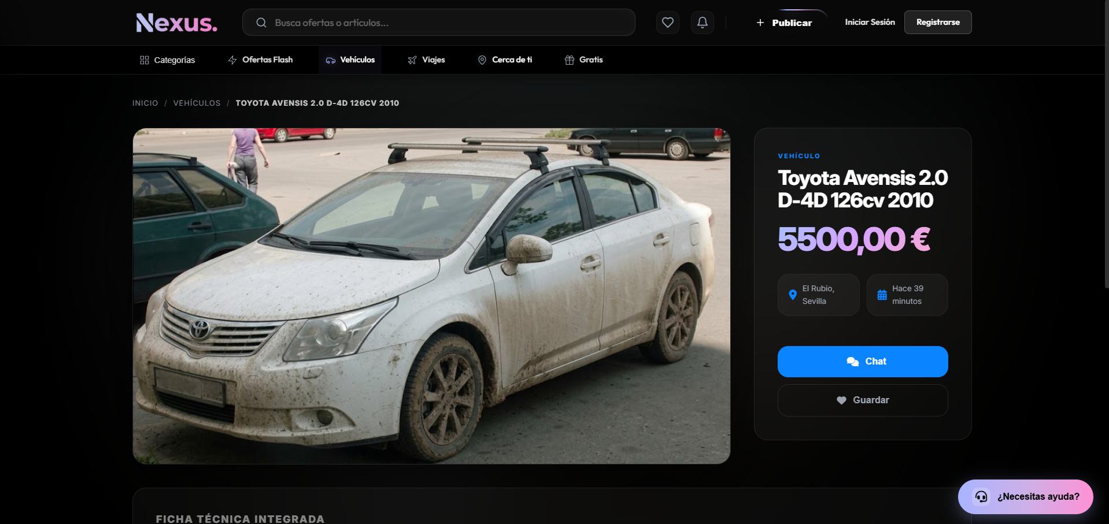Viewport: 1109px width, 524px height.
Task: Click the Vehículos car icon
Action: click(331, 60)
